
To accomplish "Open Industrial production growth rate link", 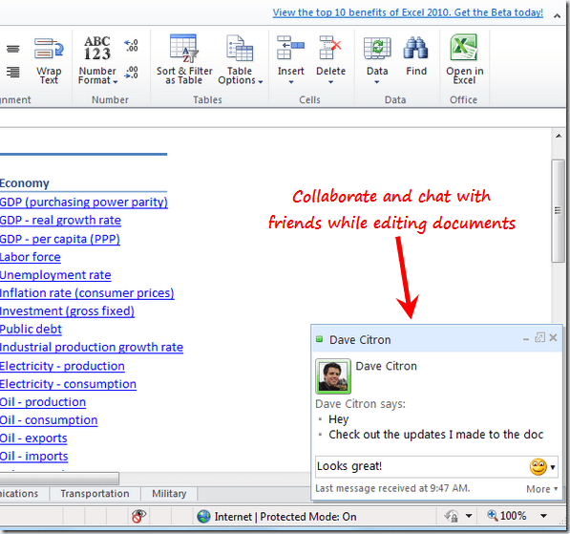I will pyautogui.click(x=92, y=348).
